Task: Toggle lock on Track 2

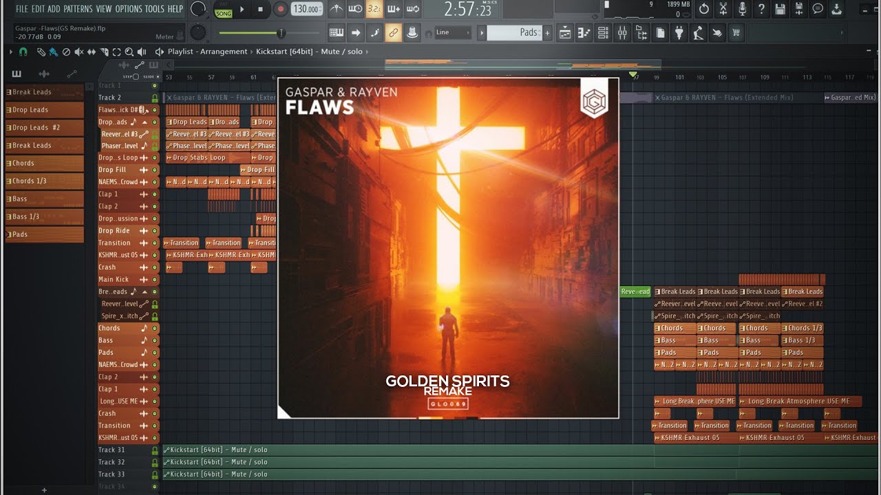Action: [155, 98]
